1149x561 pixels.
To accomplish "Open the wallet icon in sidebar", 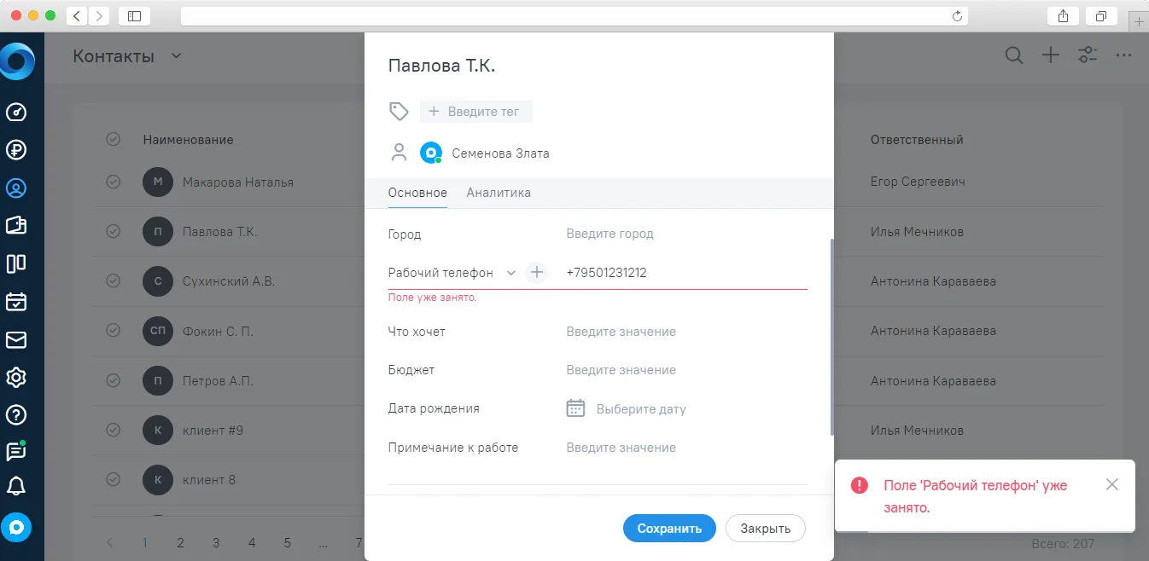I will pyautogui.click(x=16, y=225).
